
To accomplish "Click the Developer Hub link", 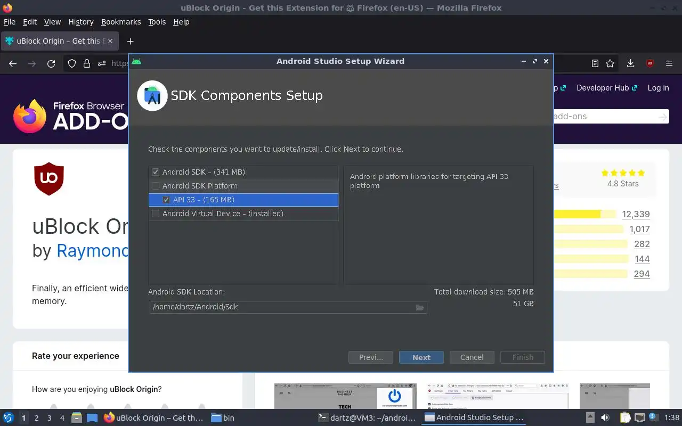I will pyautogui.click(x=607, y=88).
